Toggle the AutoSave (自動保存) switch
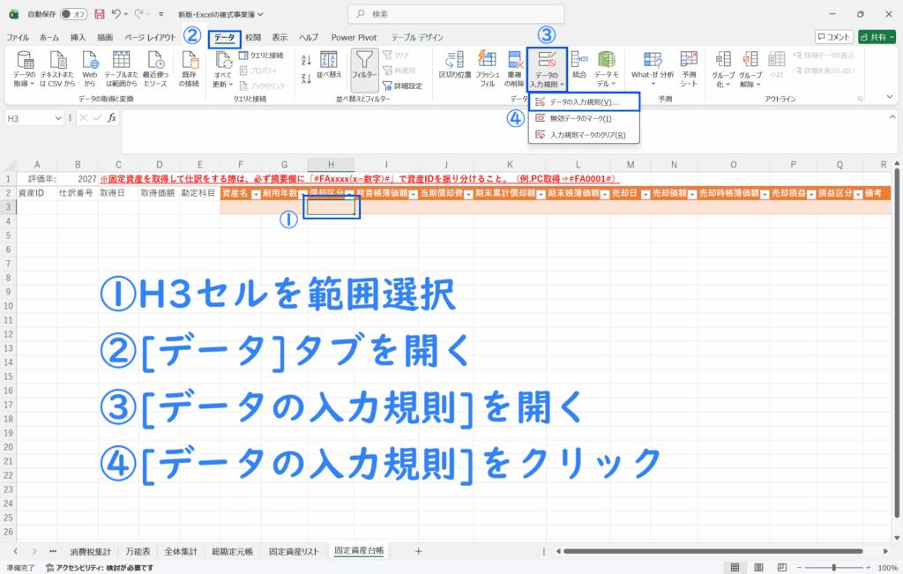The image size is (903, 574). pos(76,15)
